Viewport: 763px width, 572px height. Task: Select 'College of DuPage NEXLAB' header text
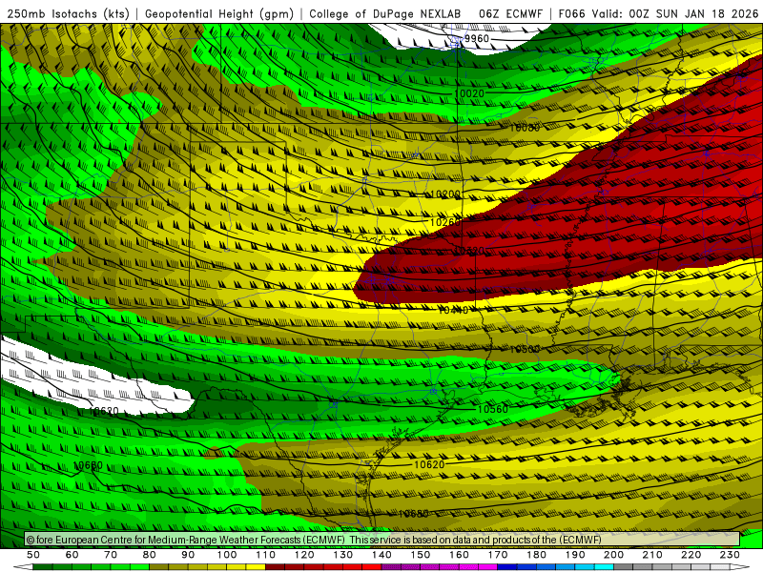pos(385,14)
